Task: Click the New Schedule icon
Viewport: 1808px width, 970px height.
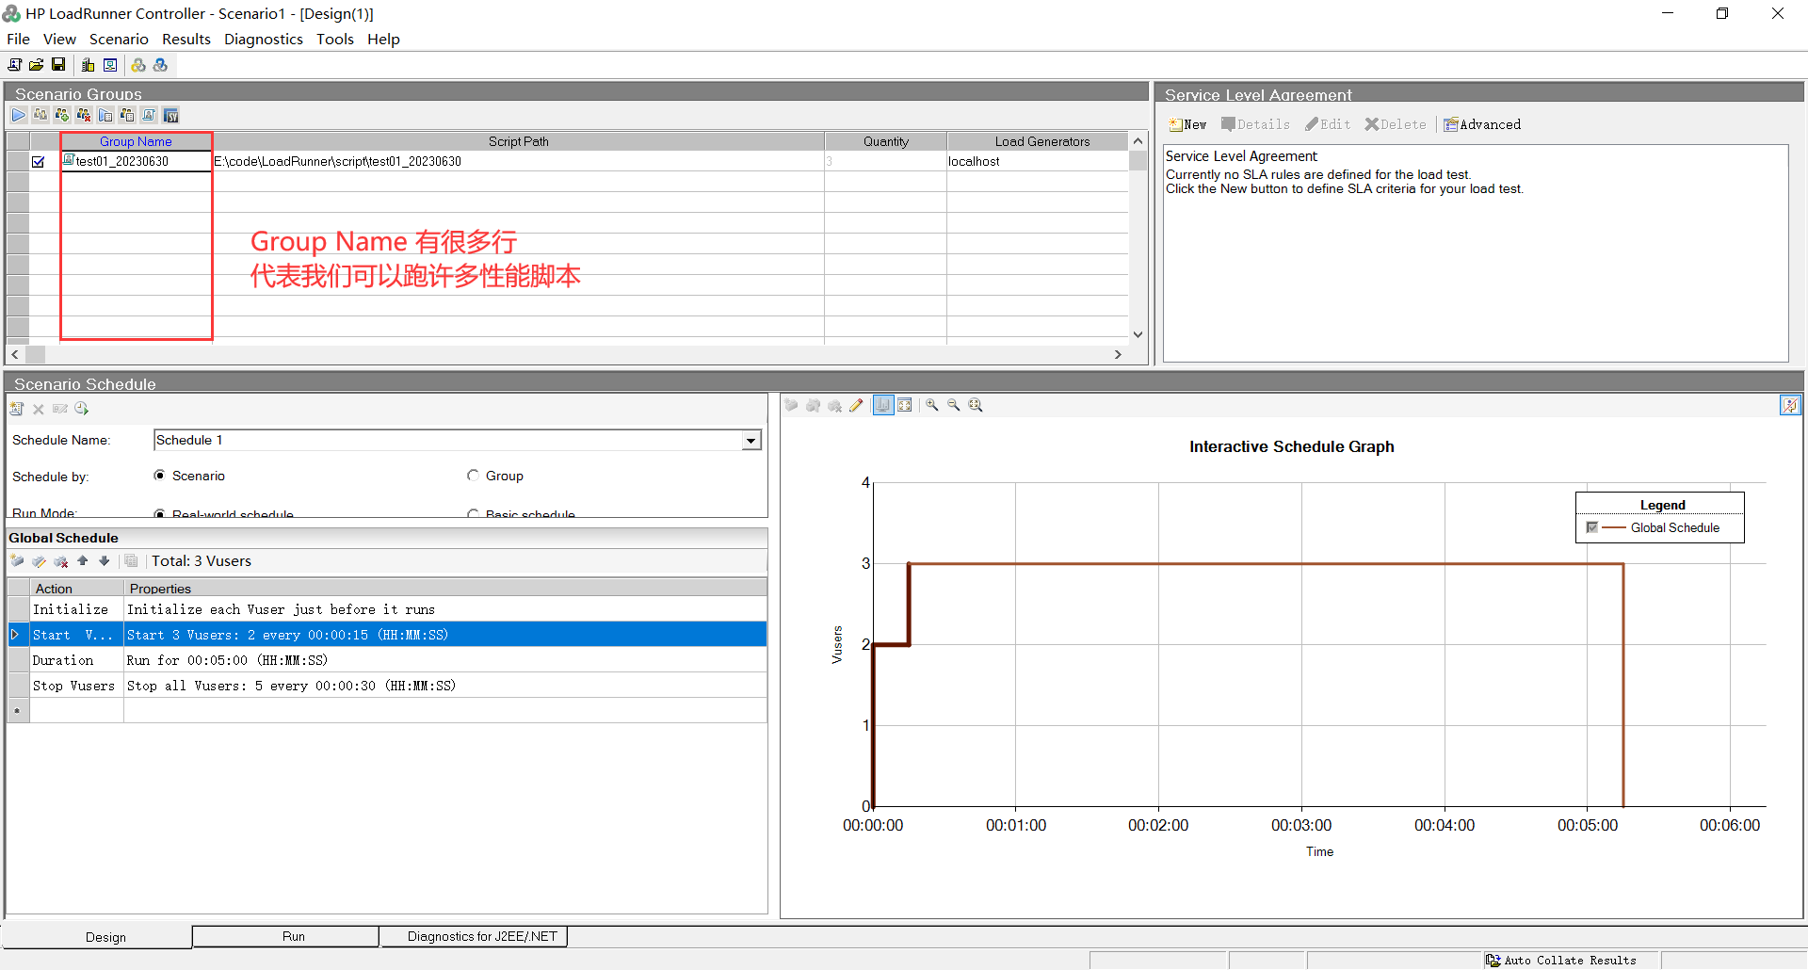Action: tap(17, 409)
